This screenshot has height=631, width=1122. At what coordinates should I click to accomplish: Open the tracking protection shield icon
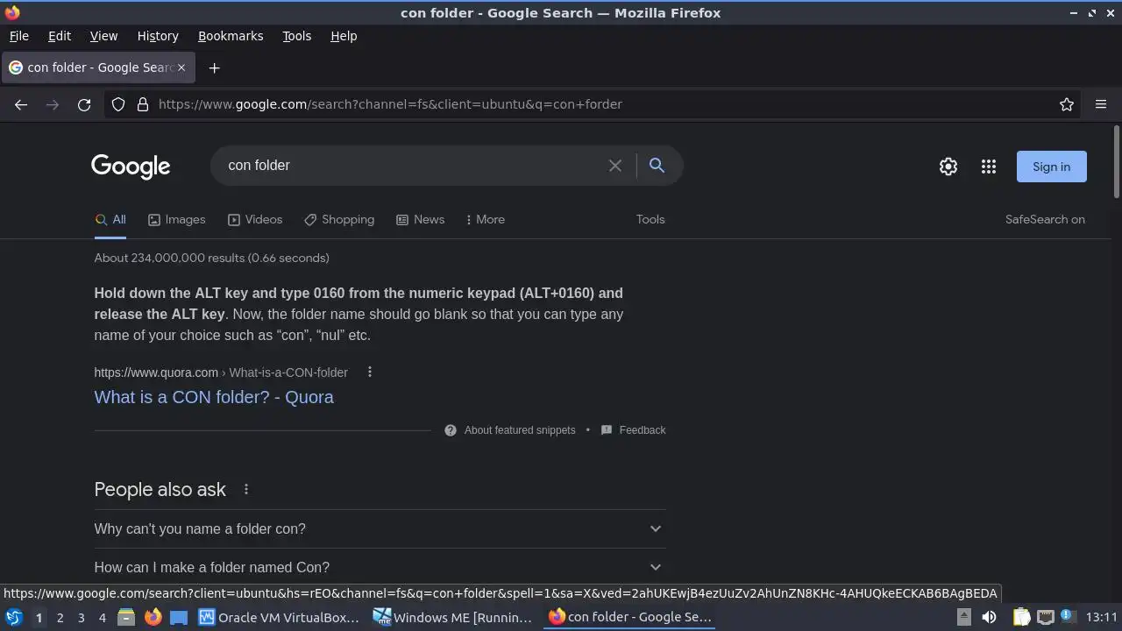tap(118, 104)
